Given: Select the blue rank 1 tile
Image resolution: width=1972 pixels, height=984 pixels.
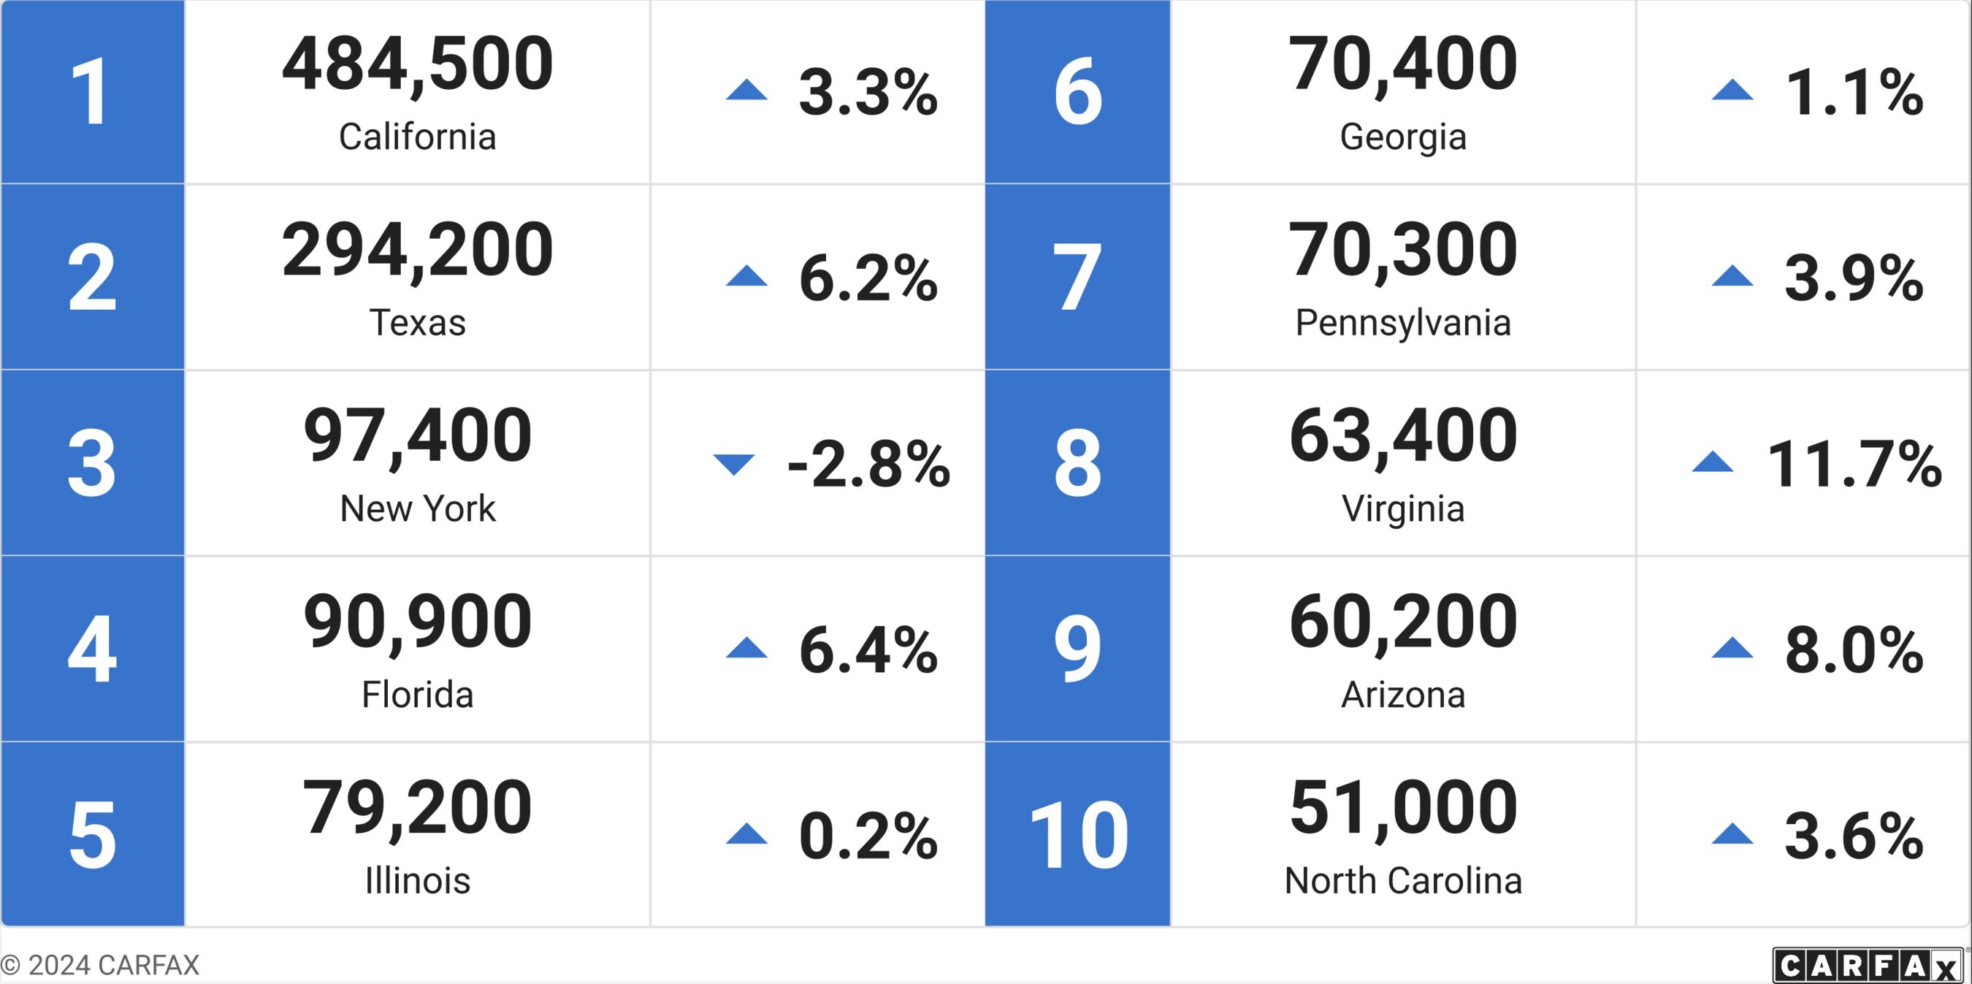Looking at the screenshot, I should [x=93, y=92].
